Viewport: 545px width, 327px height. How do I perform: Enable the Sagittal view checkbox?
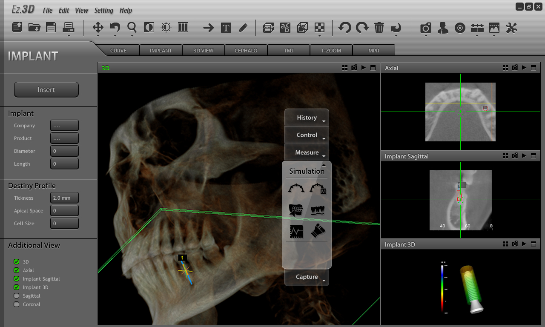pyautogui.click(x=17, y=296)
